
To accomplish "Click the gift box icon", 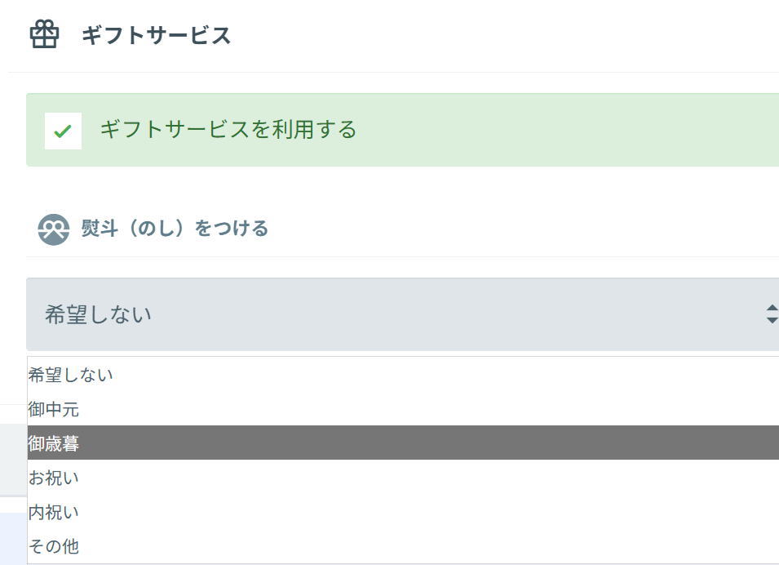I will click(44, 34).
